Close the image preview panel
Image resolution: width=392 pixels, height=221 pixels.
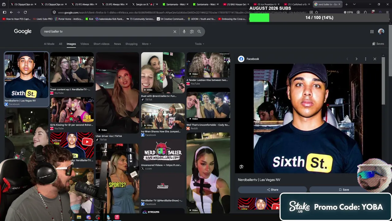pyautogui.click(x=375, y=59)
